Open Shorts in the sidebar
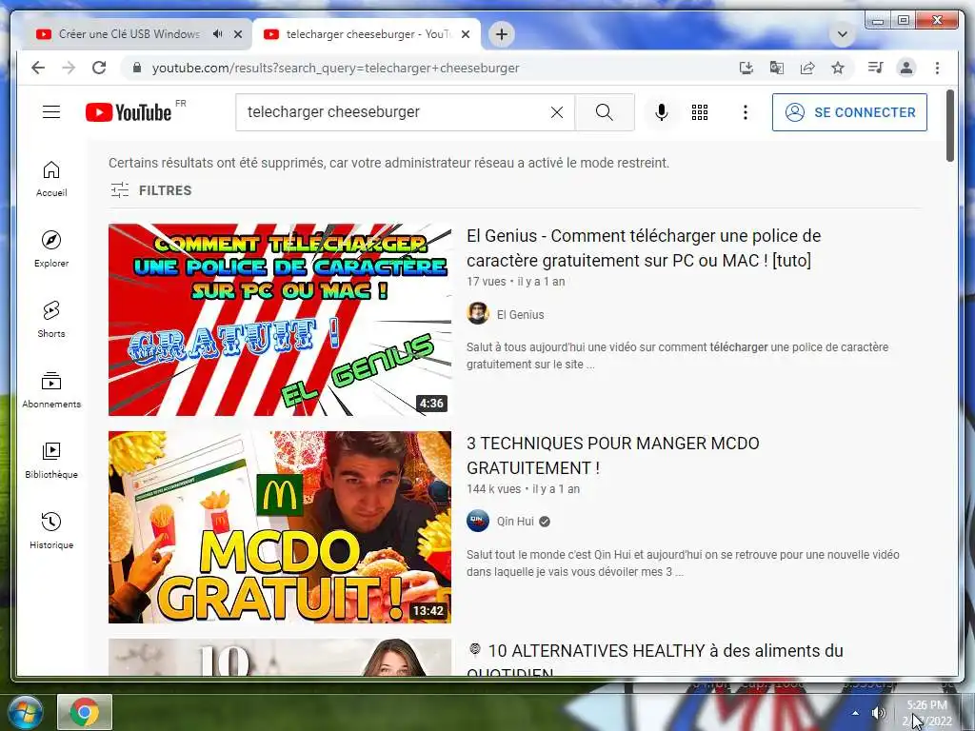975x731 pixels. tap(51, 320)
